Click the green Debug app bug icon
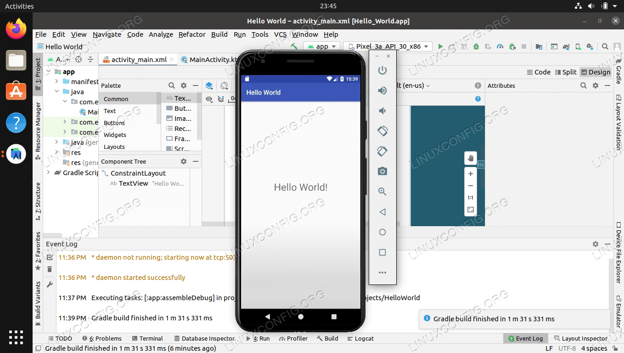 tap(476, 46)
